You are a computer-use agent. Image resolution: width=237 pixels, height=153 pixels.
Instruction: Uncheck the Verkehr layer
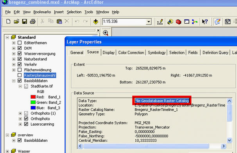20,64
